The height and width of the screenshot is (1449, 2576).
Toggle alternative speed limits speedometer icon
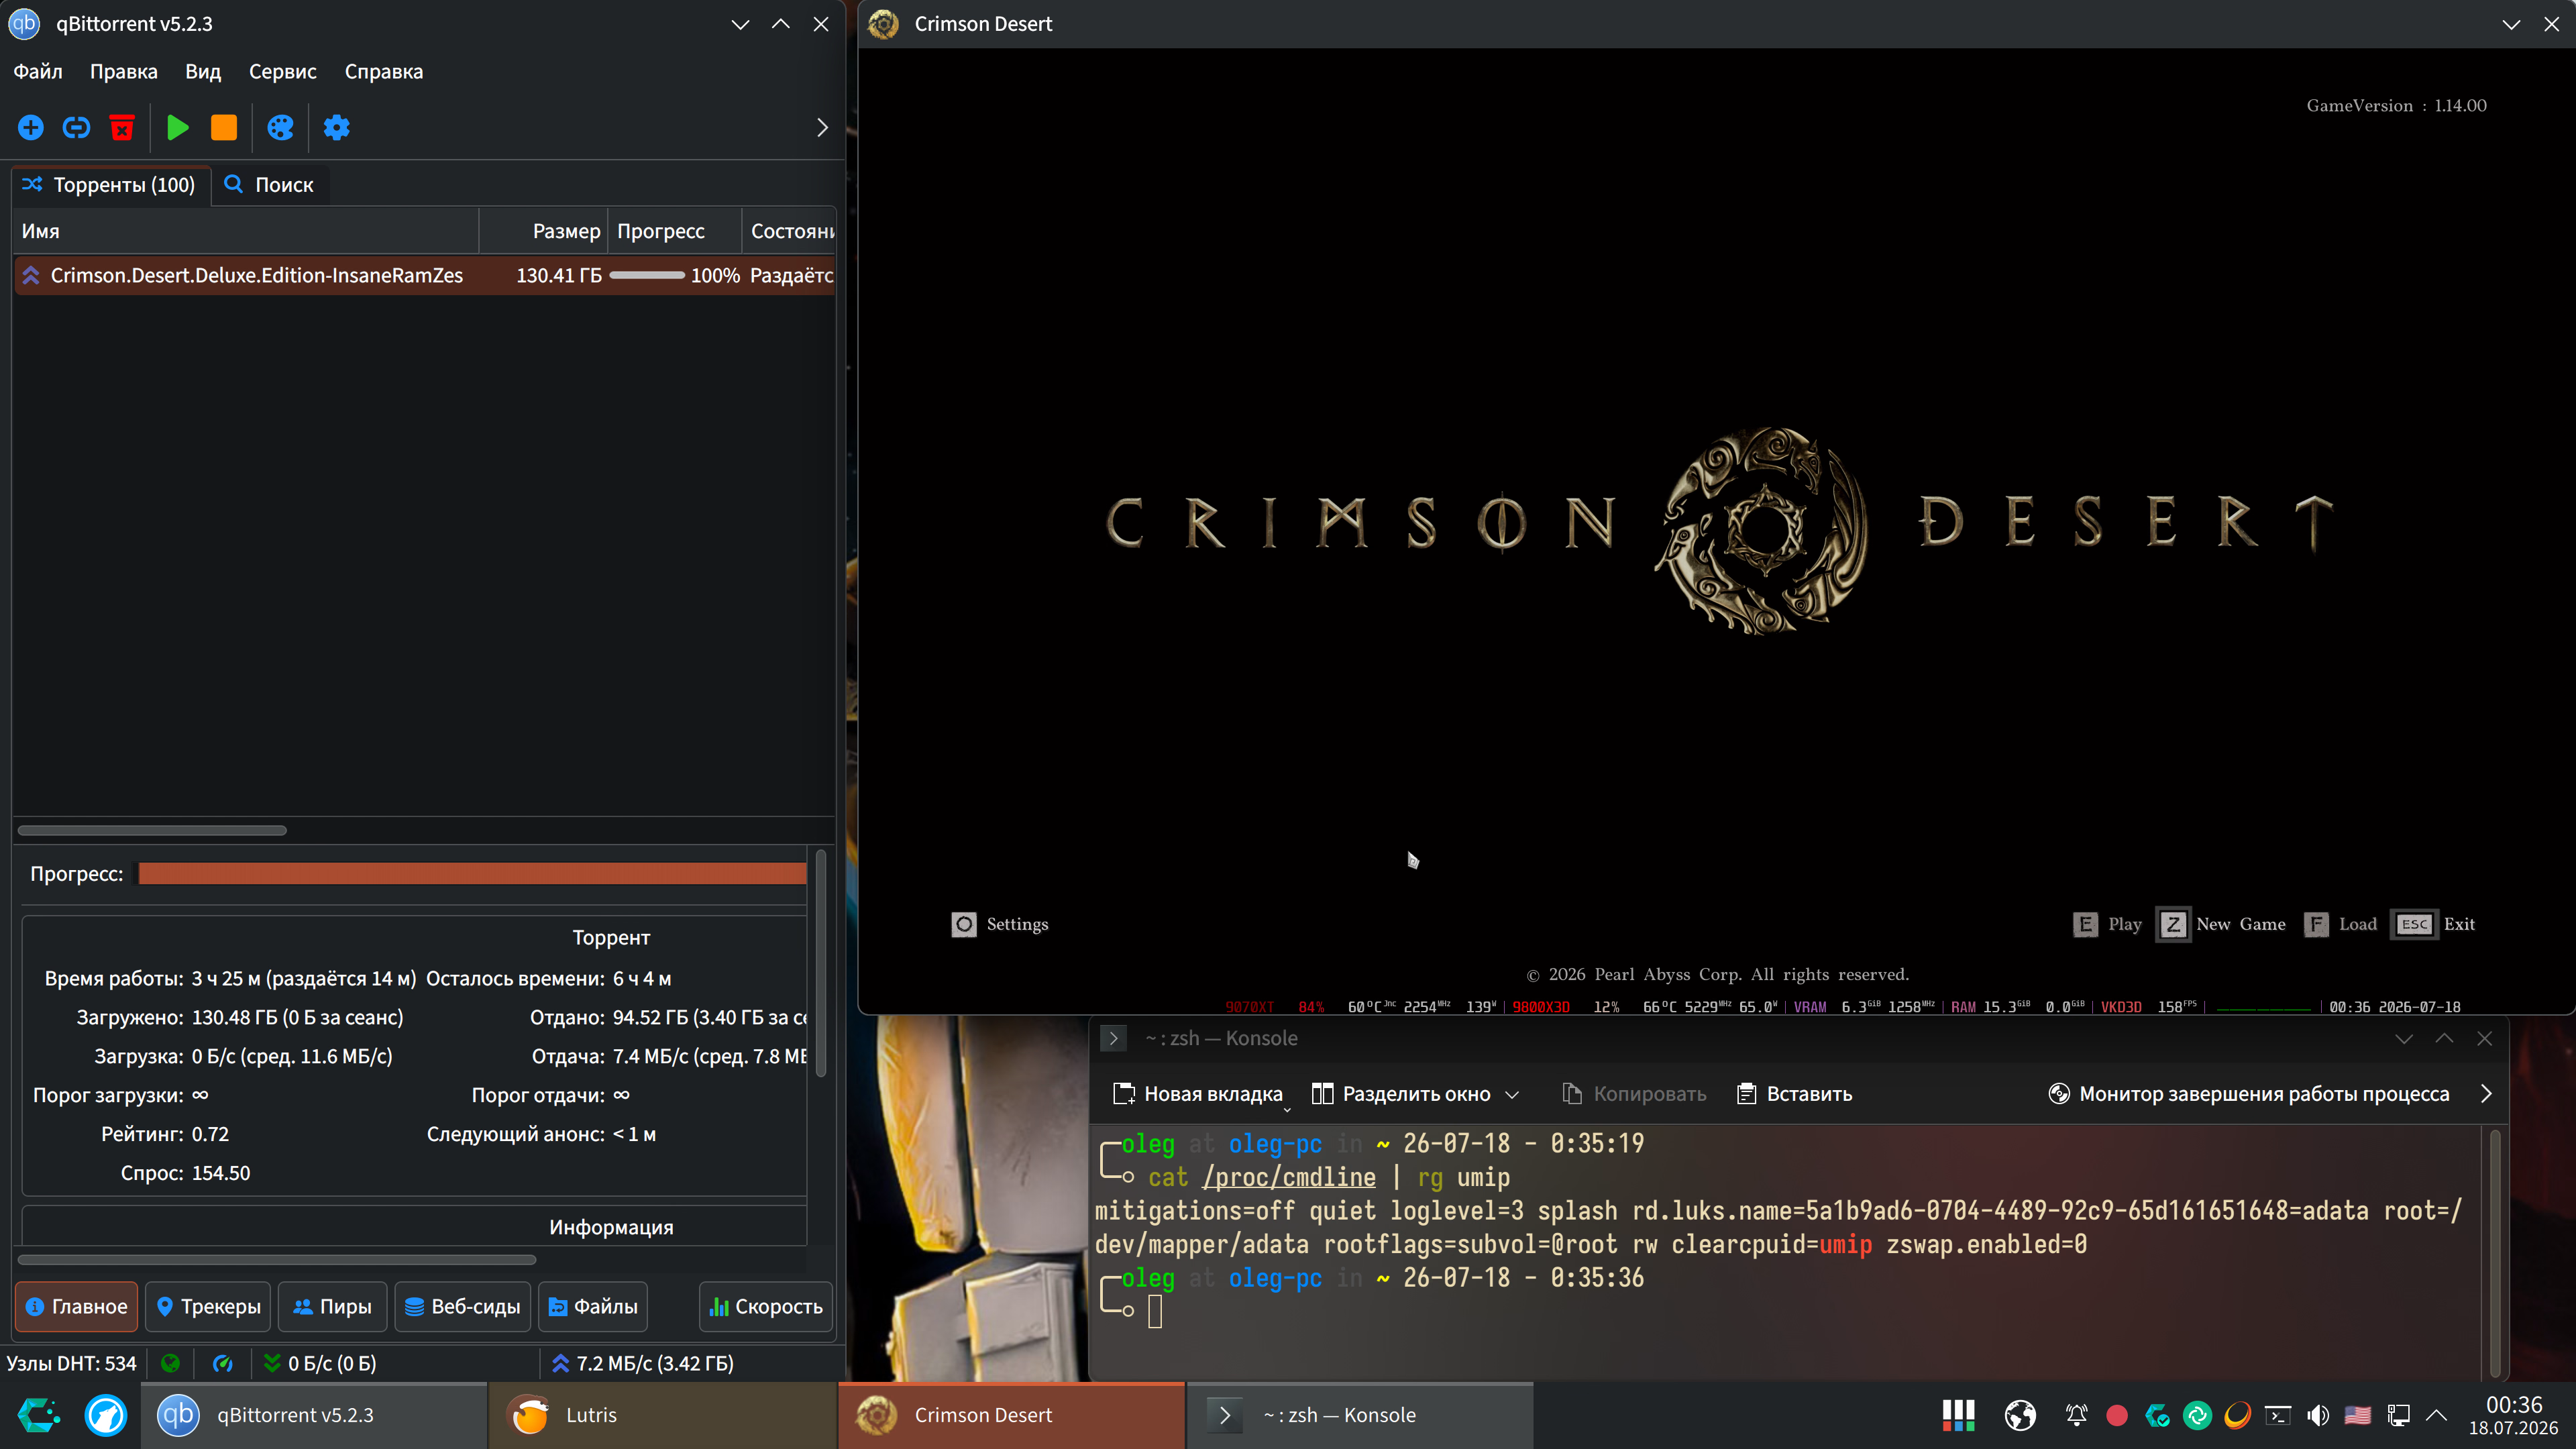(222, 1363)
